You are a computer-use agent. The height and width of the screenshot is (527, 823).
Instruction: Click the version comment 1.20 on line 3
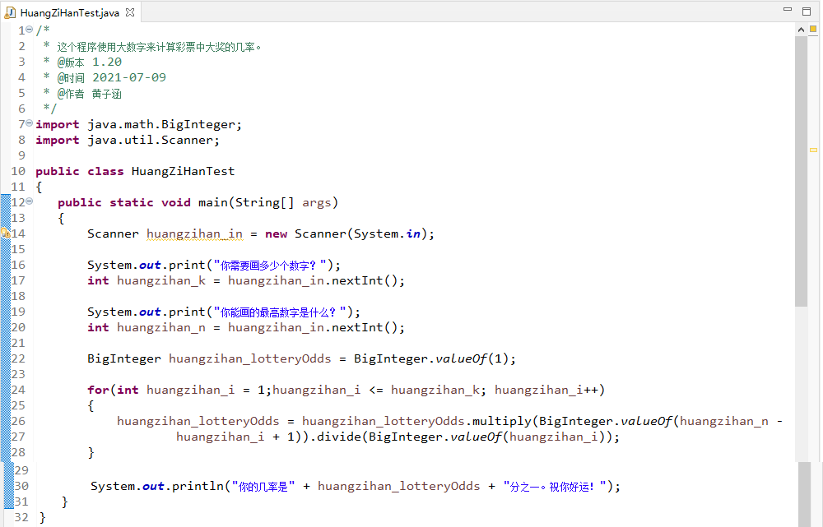point(107,62)
